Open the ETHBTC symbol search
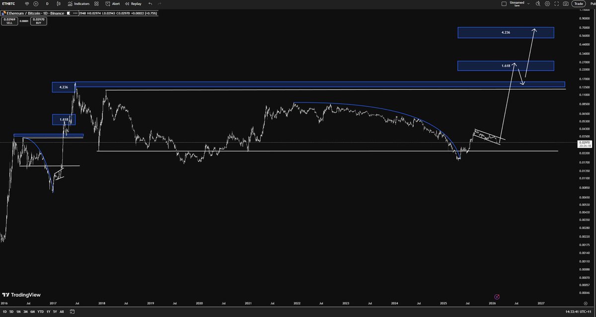This screenshot has width=596, height=317. click(x=9, y=3)
